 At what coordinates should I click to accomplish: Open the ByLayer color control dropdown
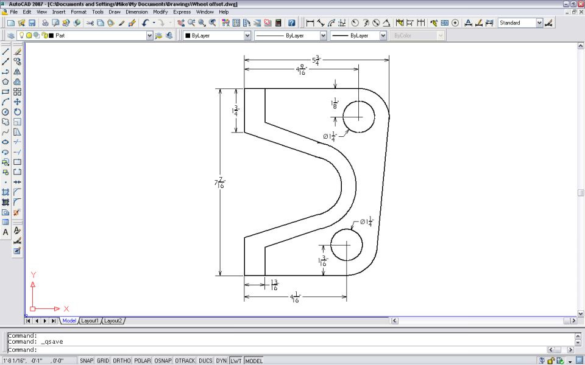click(x=247, y=35)
